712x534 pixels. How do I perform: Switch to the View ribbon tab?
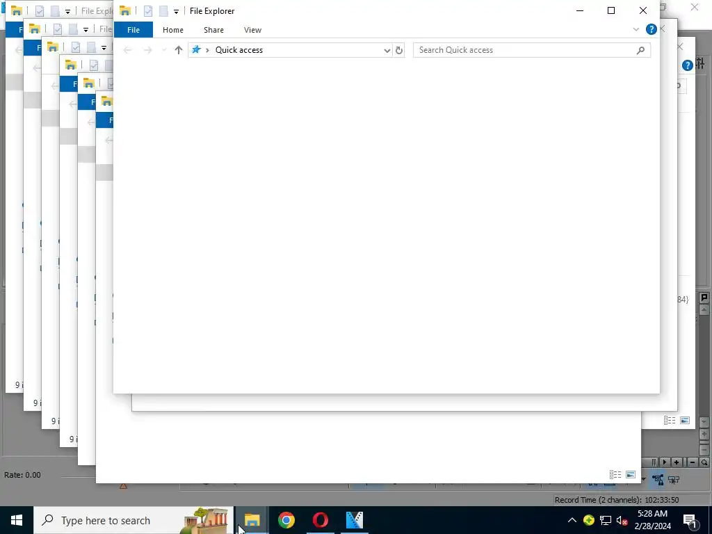[252, 30]
